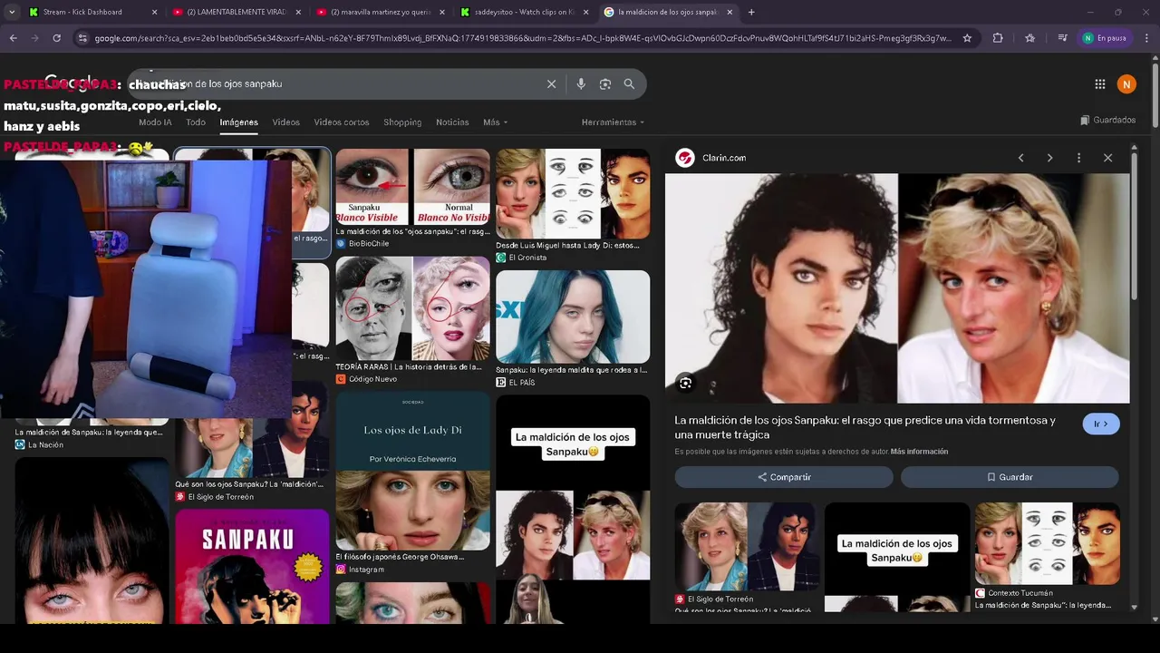Select the Todo results tab
Image resolution: width=1160 pixels, height=653 pixels.
tap(196, 122)
